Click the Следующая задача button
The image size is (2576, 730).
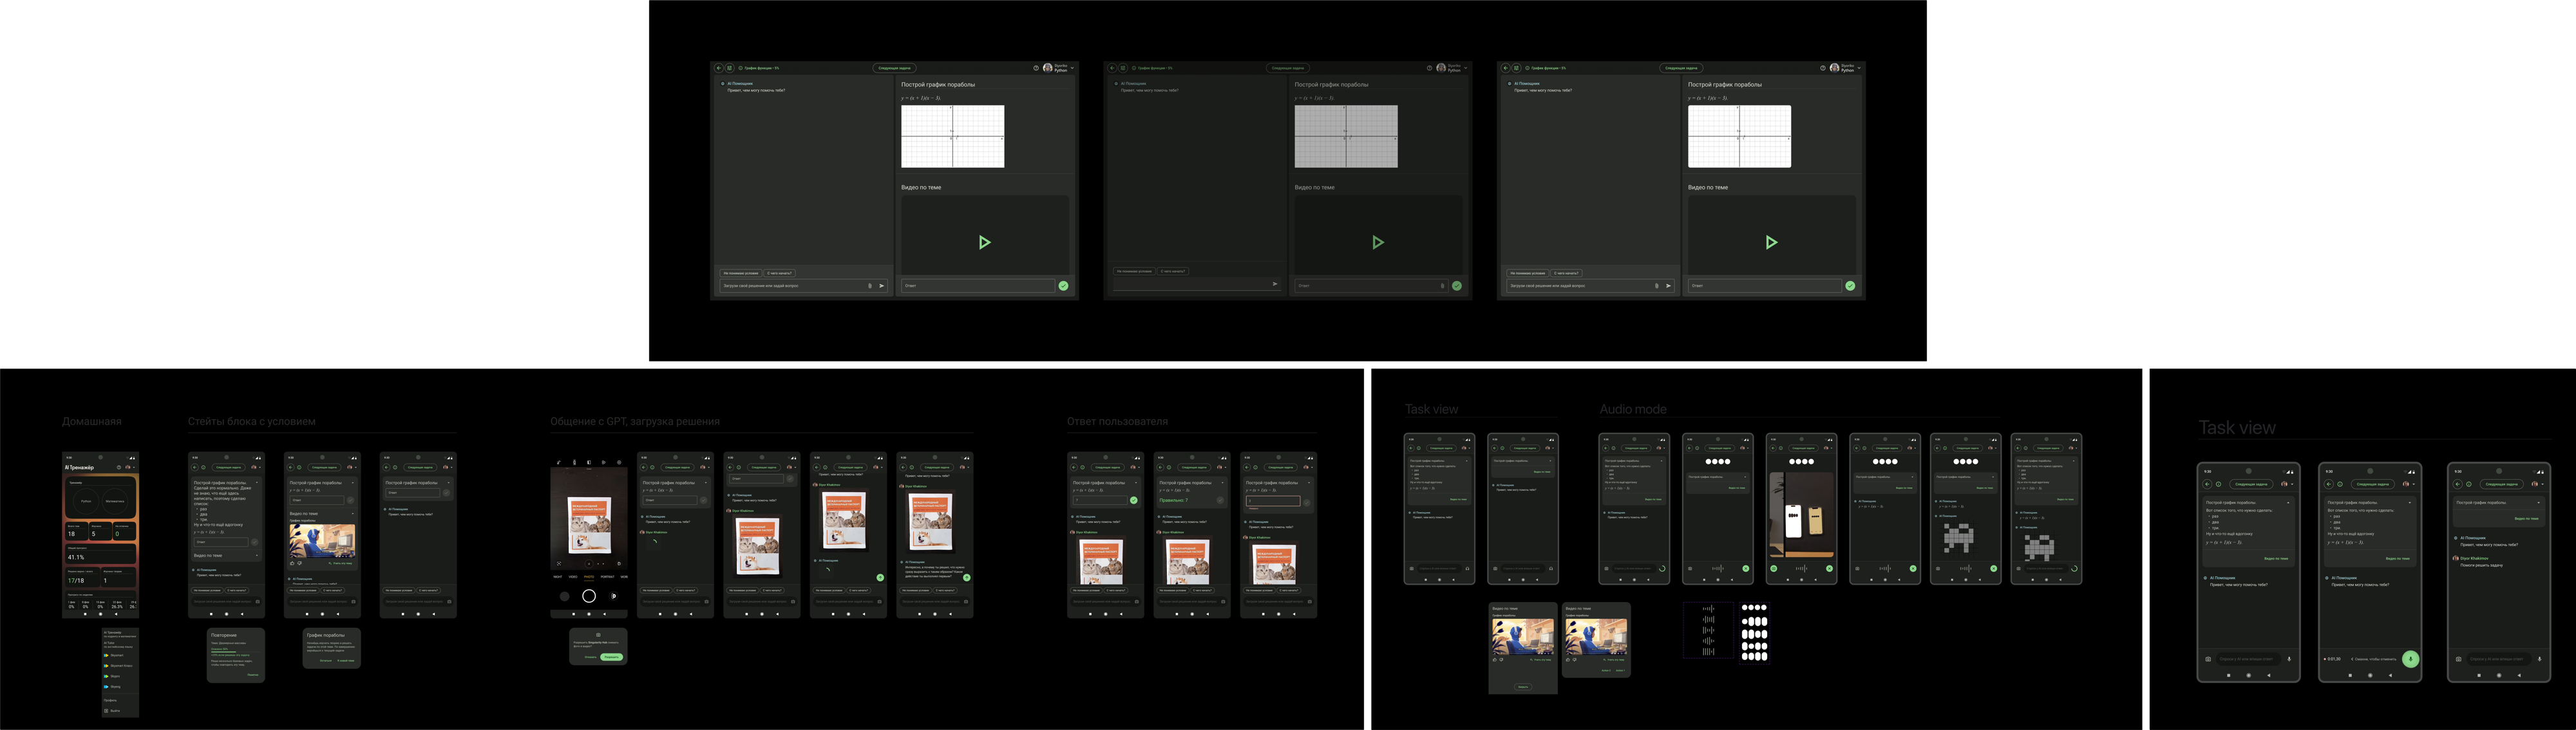(x=895, y=68)
